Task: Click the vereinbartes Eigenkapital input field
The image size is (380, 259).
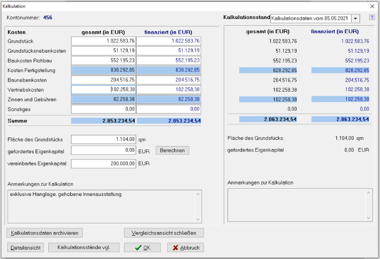Action: coord(104,163)
